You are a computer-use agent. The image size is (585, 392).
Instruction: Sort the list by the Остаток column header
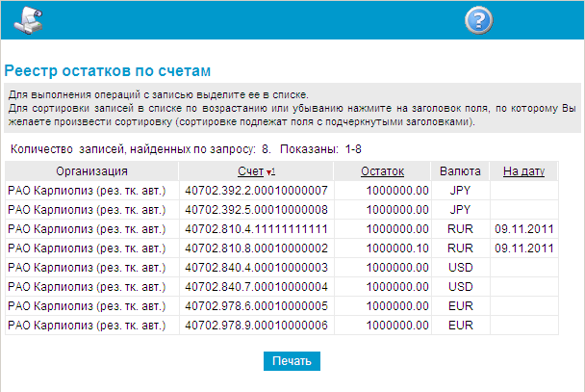coord(382,171)
